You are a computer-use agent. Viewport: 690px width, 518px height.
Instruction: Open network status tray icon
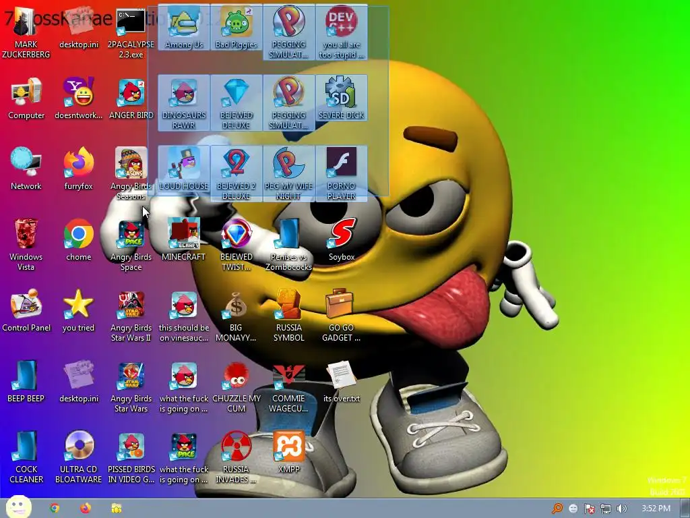pyautogui.click(x=606, y=509)
